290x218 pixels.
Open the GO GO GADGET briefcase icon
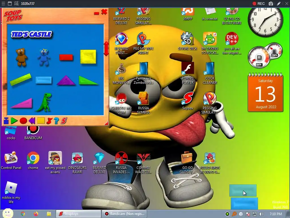coord(187,163)
